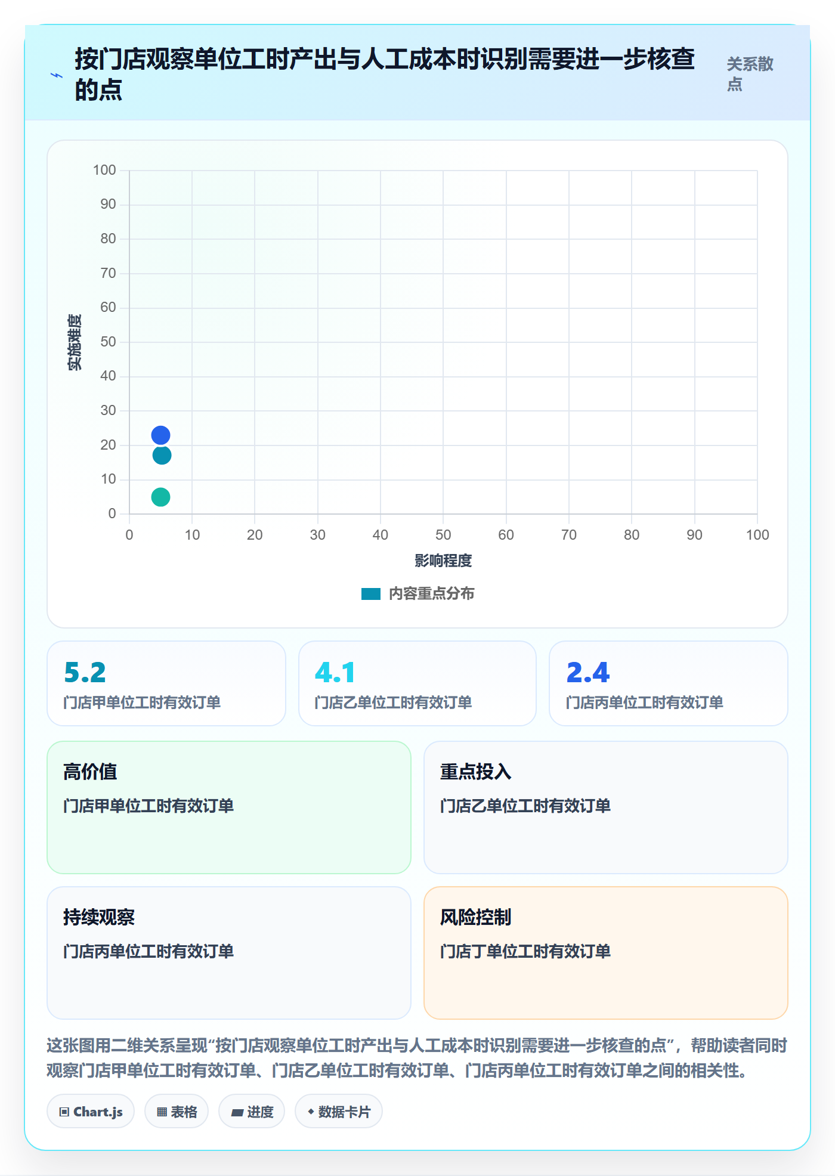Select the 5.2 门店甲 data card
835x1176 pixels.
pyautogui.click(x=166, y=683)
